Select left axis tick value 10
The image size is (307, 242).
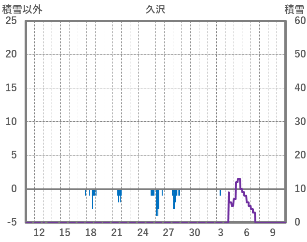11,122
